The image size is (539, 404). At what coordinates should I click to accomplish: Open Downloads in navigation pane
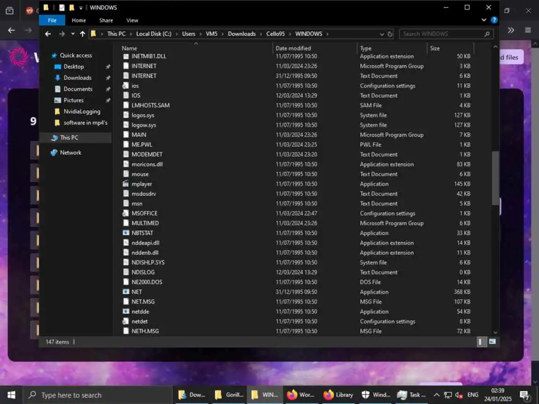[x=77, y=78]
